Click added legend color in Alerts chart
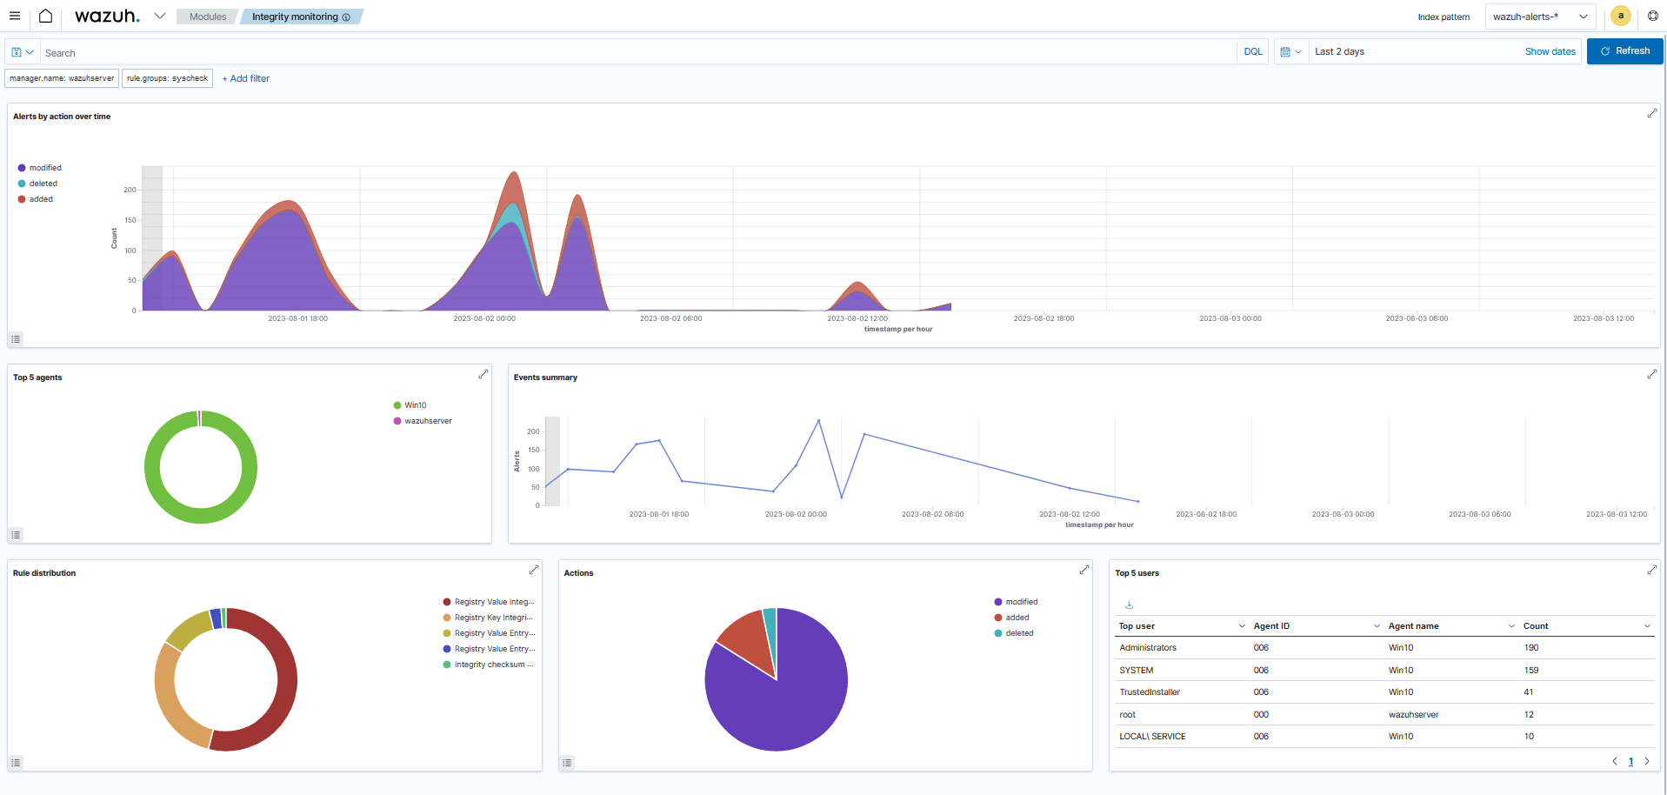This screenshot has width=1667, height=795. point(22,199)
